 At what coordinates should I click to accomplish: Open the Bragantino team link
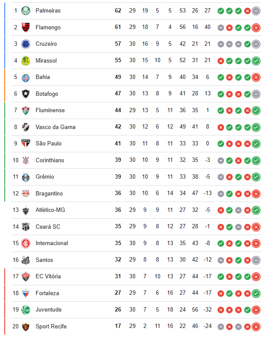click(49, 193)
